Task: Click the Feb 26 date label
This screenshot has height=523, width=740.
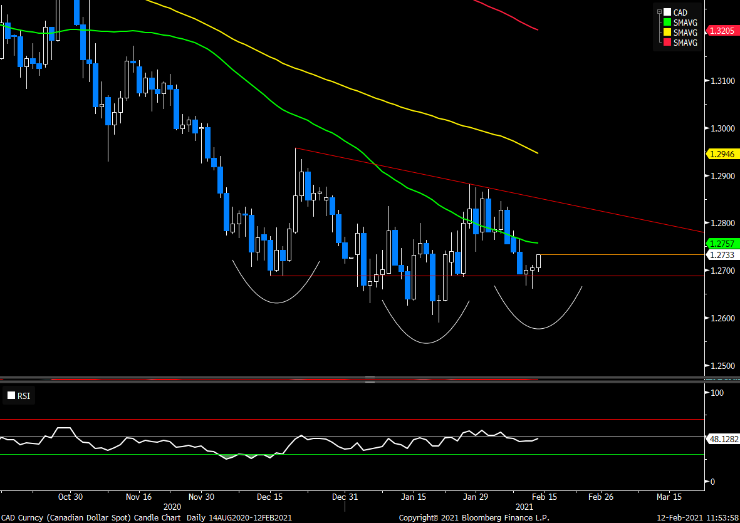Action: tap(601, 497)
